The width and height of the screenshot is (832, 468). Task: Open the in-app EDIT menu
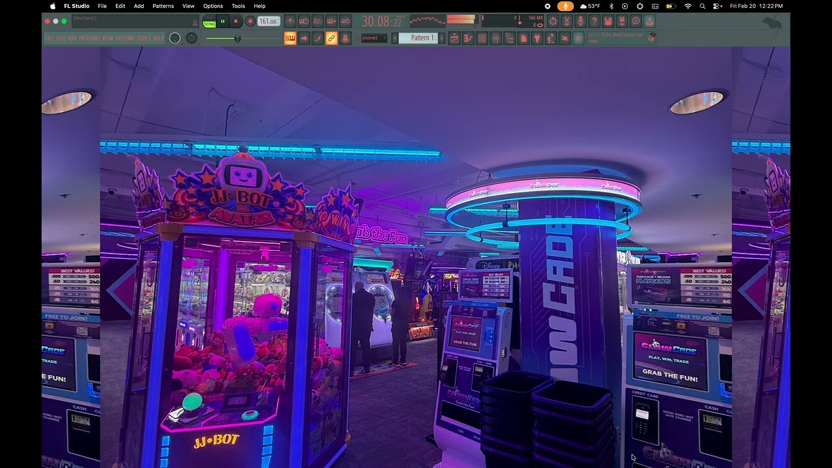click(61, 38)
